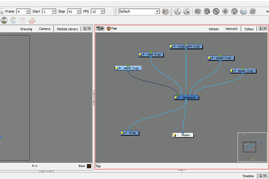Click the crosshair target icon in the toolbar

(225, 11)
